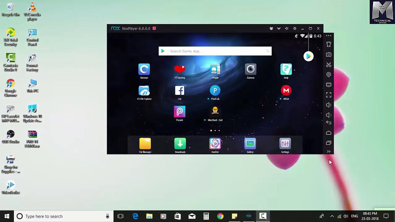The height and width of the screenshot is (222, 395).
Task: Click the Search Game, App field
Action: [215, 51]
